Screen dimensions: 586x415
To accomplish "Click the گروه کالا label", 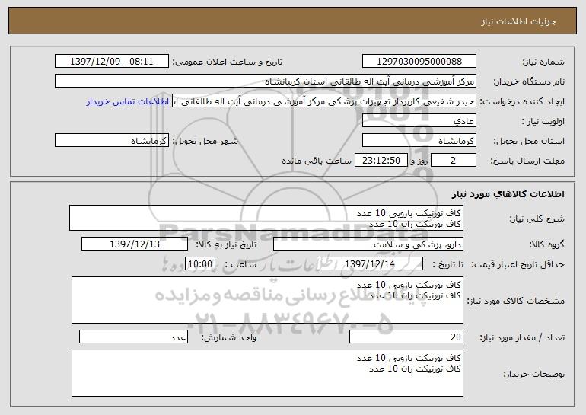I will (x=546, y=244).
